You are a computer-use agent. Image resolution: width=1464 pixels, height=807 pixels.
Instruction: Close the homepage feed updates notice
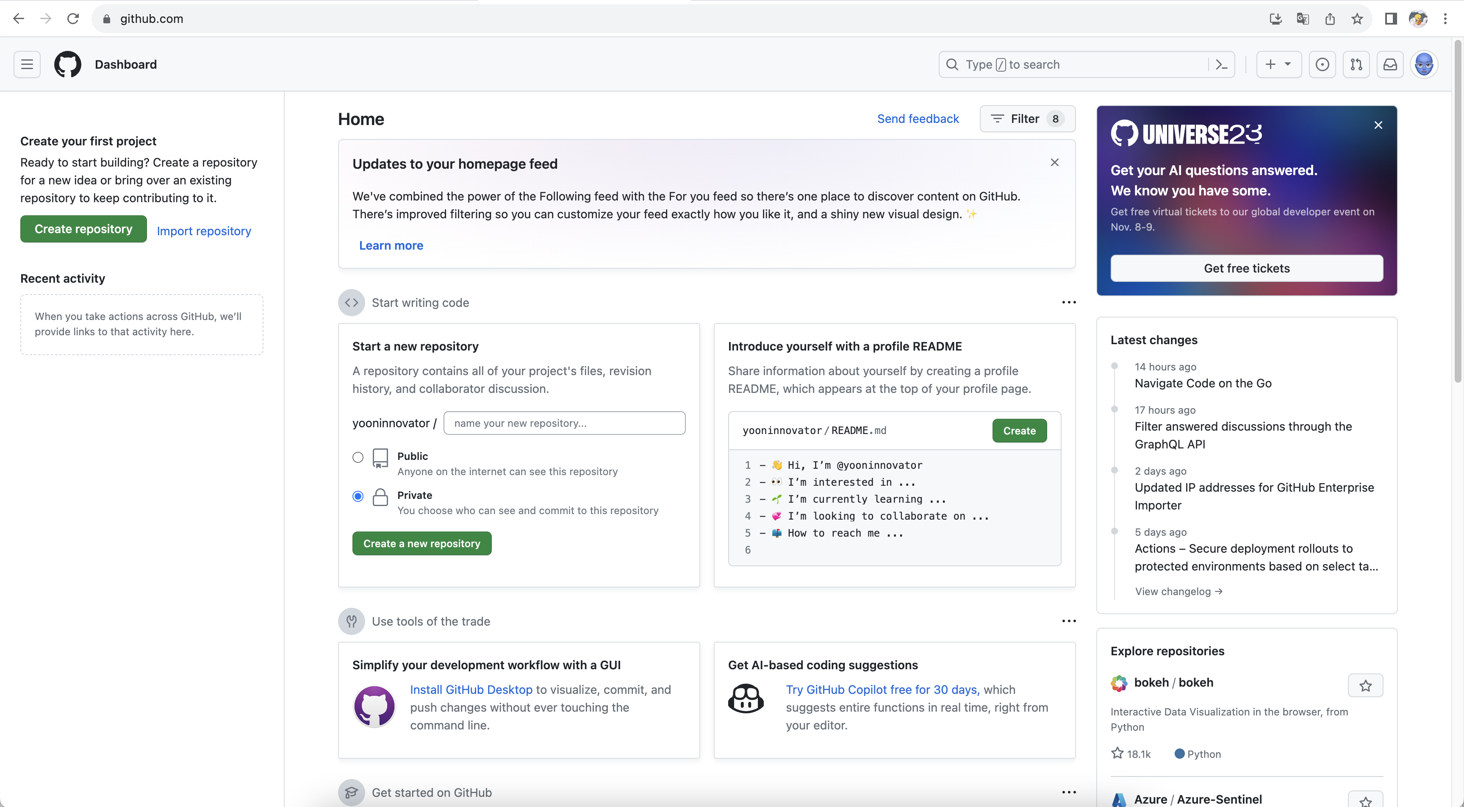point(1054,163)
